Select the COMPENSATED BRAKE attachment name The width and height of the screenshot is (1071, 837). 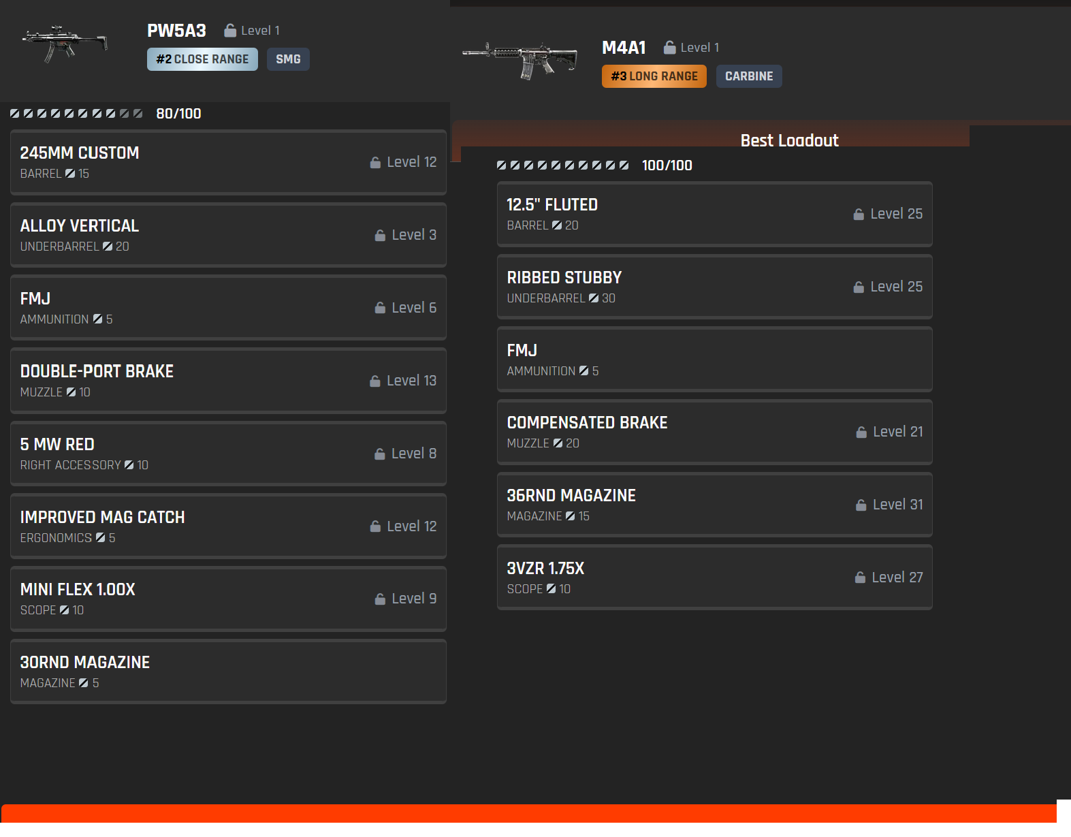[587, 423]
